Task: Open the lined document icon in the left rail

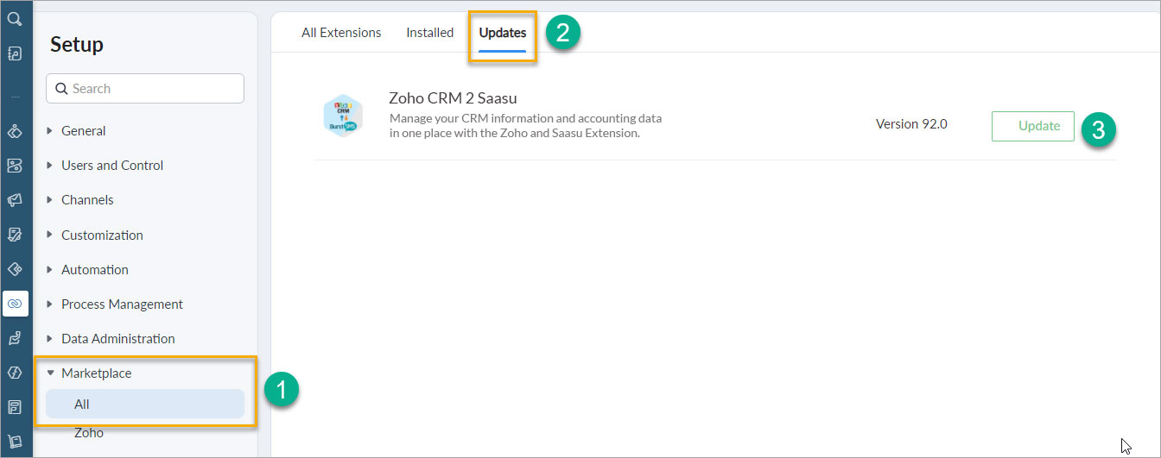Action: (15, 407)
